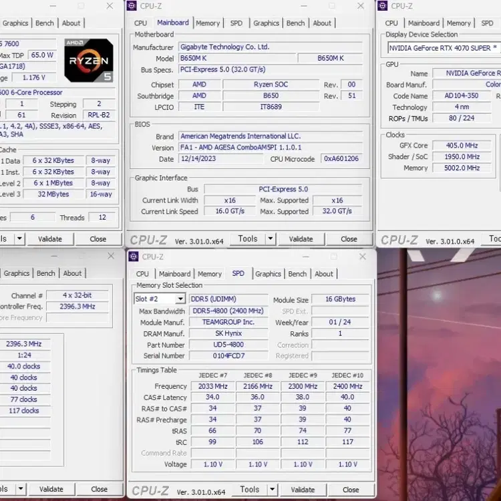The height and width of the screenshot is (501, 501).
Task: Open SPD tab in the Mainboard window
Action: click(x=236, y=23)
